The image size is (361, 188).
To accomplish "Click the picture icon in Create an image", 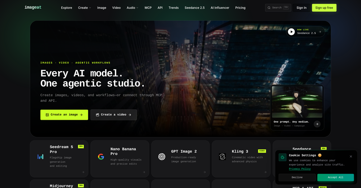I will tap(47, 115).
